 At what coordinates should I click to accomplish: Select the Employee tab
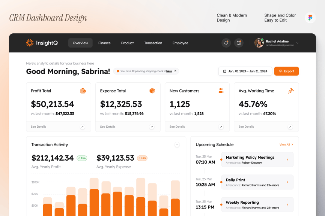point(180,43)
